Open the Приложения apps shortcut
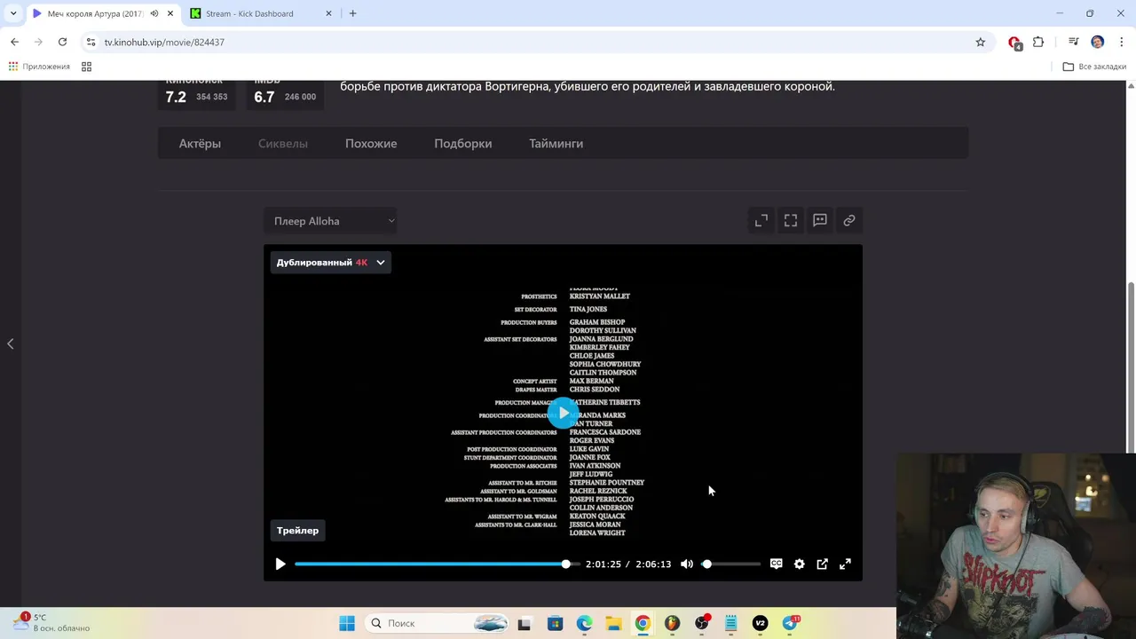This screenshot has height=639, width=1136. click(39, 67)
